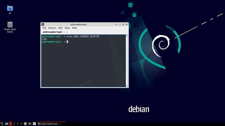Open the LXQt main menu icon
225x126 pixels.
[2, 124]
